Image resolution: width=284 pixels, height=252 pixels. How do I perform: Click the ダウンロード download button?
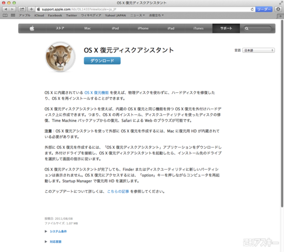pyautogui.click(x=102, y=61)
